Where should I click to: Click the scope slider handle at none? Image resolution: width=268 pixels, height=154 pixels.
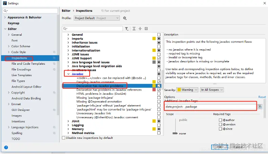click(175, 133)
